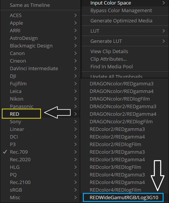Select Same as Timeline option
This screenshot has width=169, height=203.
40,5
